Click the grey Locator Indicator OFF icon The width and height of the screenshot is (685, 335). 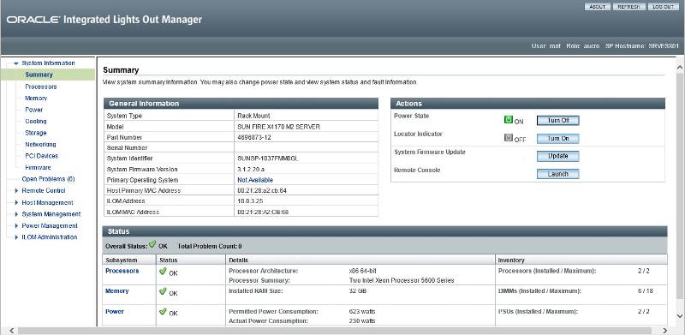coord(508,138)
